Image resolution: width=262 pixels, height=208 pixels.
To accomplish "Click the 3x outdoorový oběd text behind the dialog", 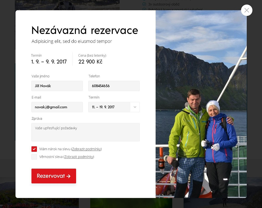I will tap(164, 4).
